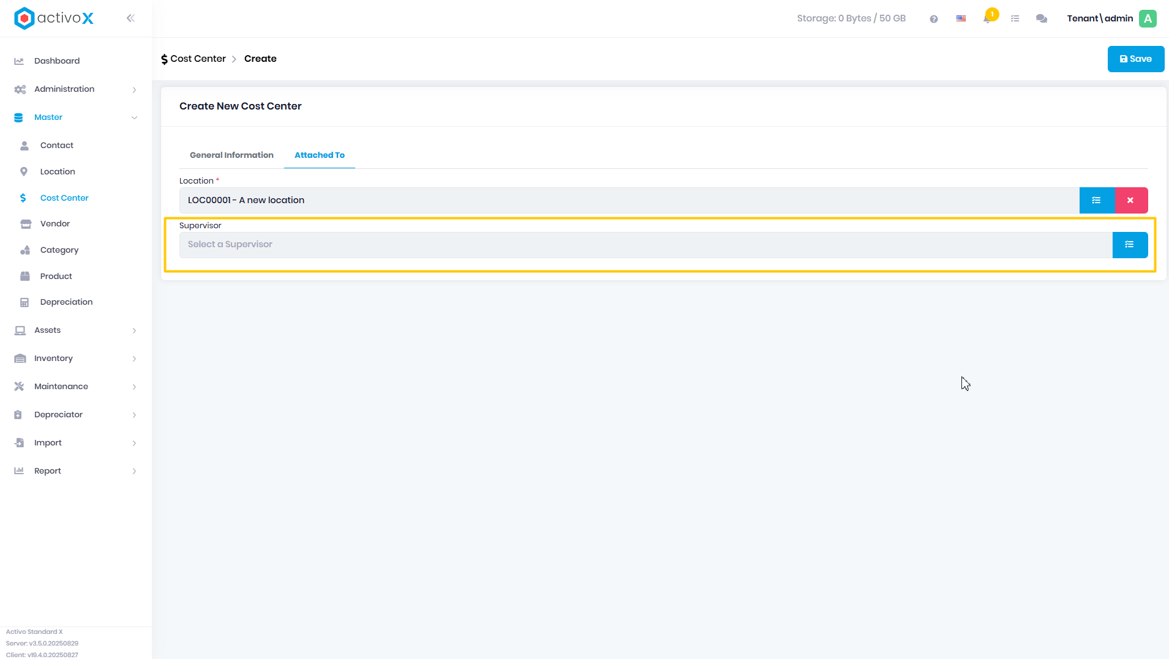Click Storage 0 Bytes / 50 GB text
Image resolution: width=1169 pixels, height=659 pixels.
(851, 18)
